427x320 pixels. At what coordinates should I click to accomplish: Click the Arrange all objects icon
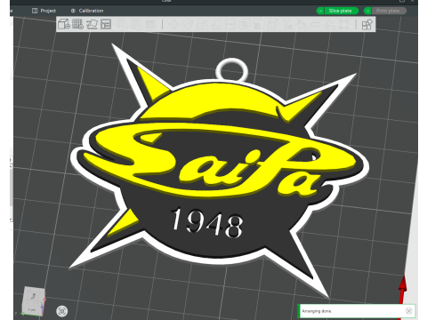pos(106,24)
